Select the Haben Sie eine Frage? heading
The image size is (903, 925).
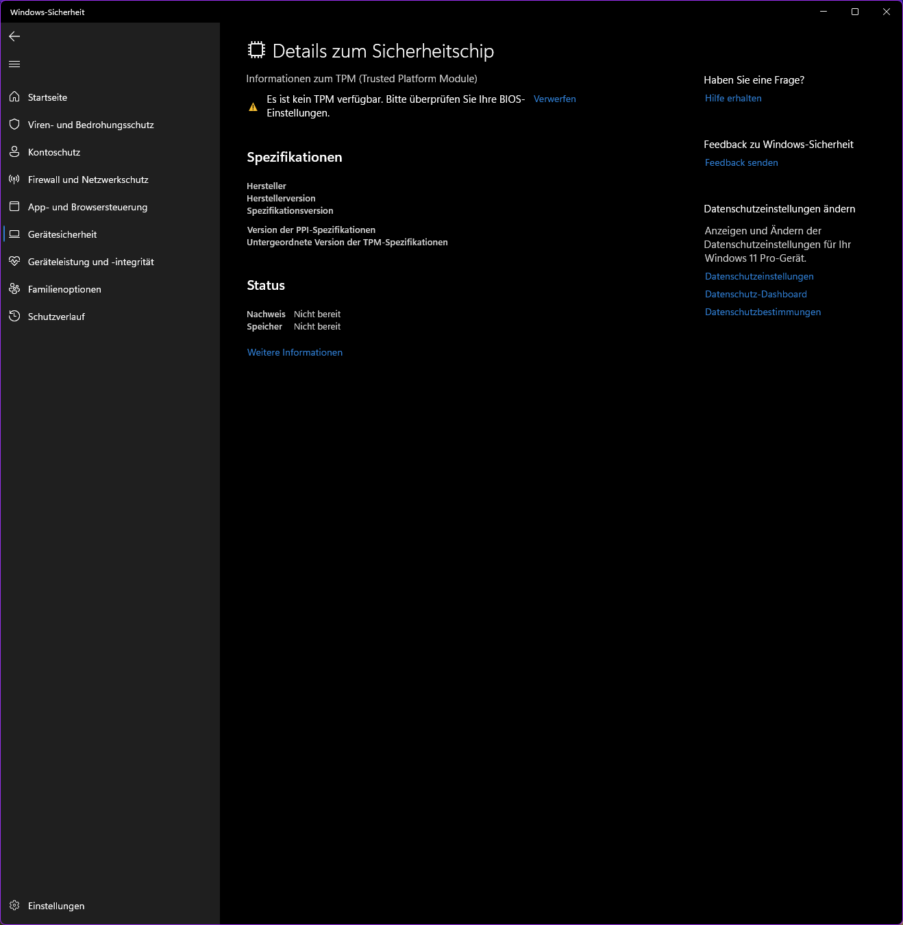pyautogui.click(x=754, y=80)
